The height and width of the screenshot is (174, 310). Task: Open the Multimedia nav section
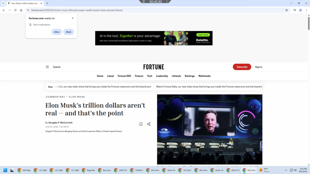point(204,76)
